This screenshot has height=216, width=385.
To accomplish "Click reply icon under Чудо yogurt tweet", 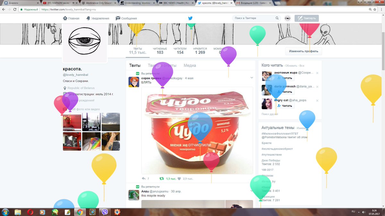I will point(143,179).
